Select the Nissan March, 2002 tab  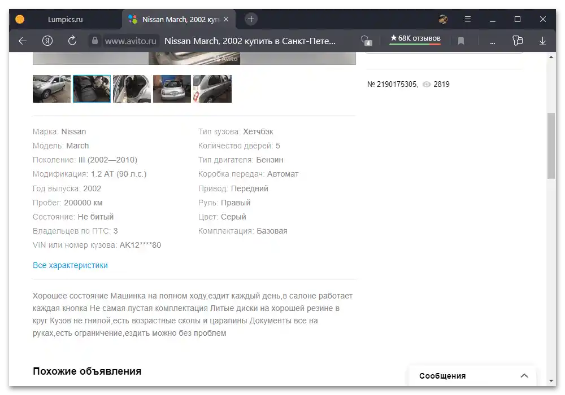179,19
